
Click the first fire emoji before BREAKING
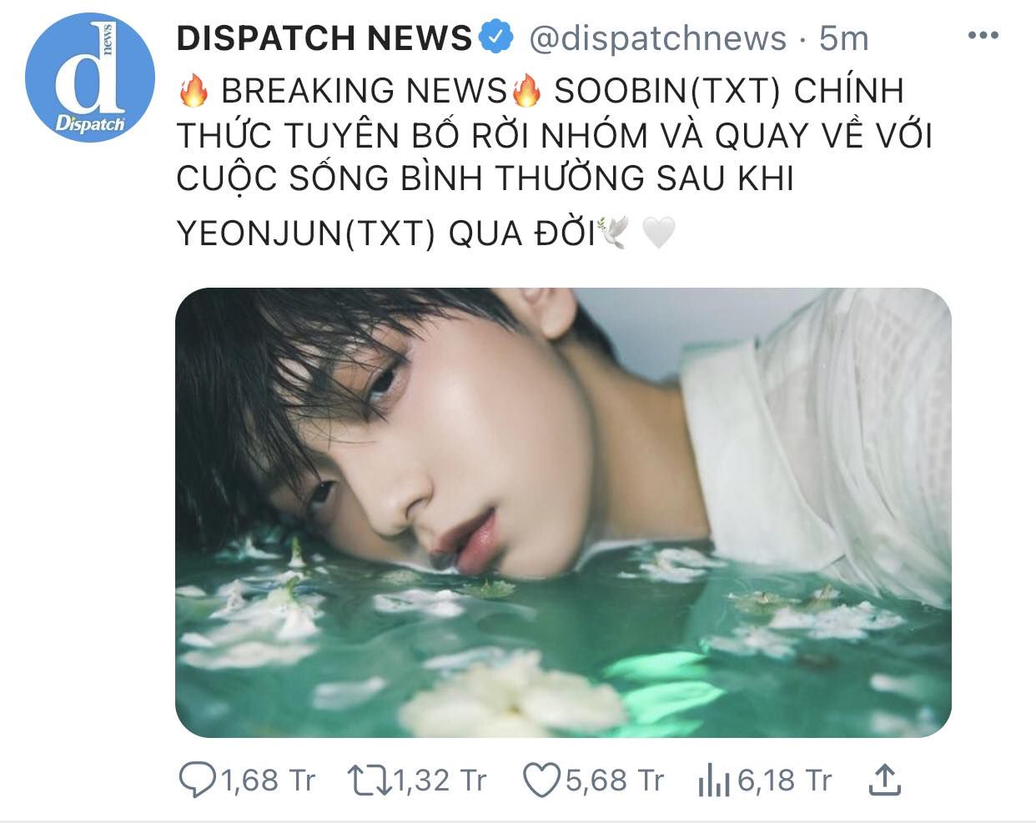pyautogui.click(x=194, y=90)
